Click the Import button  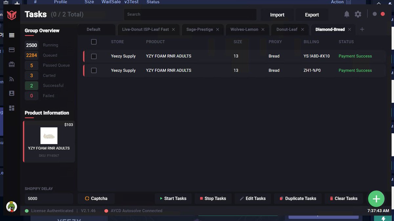tap(277, 15)
